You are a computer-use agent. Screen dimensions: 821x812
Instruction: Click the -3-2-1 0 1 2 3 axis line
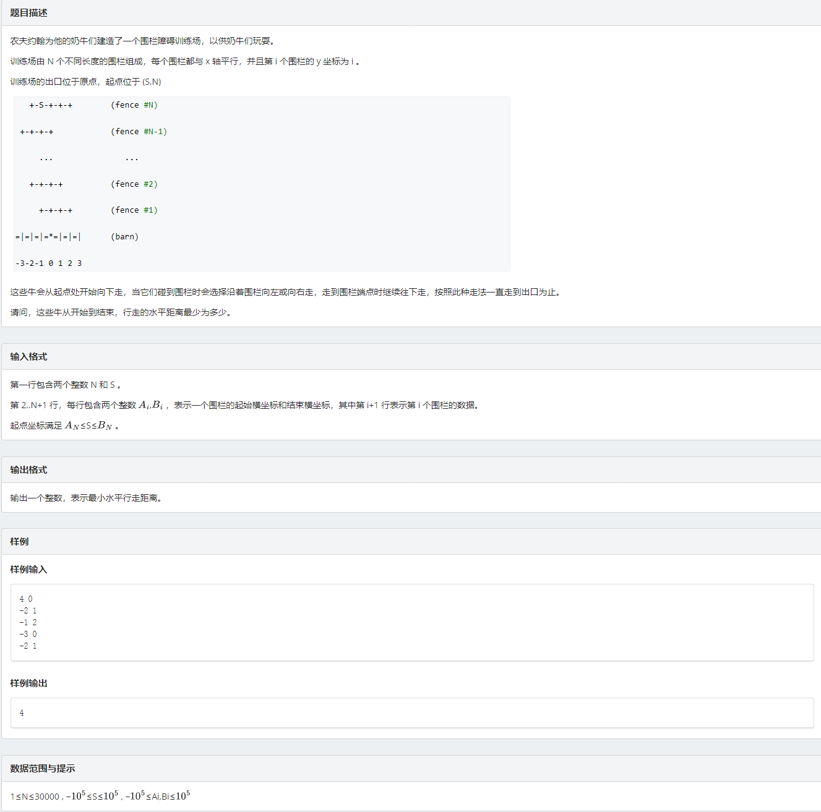[x=48, y=263]
